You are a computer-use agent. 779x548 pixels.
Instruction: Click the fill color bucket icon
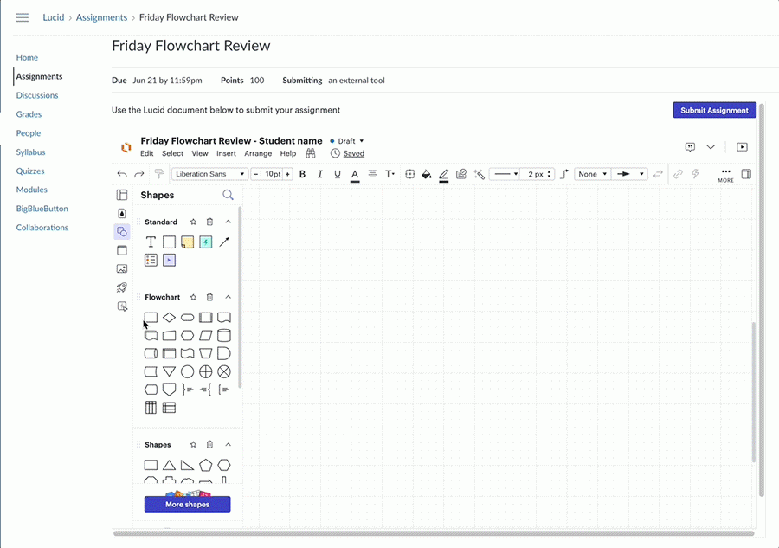426,174
